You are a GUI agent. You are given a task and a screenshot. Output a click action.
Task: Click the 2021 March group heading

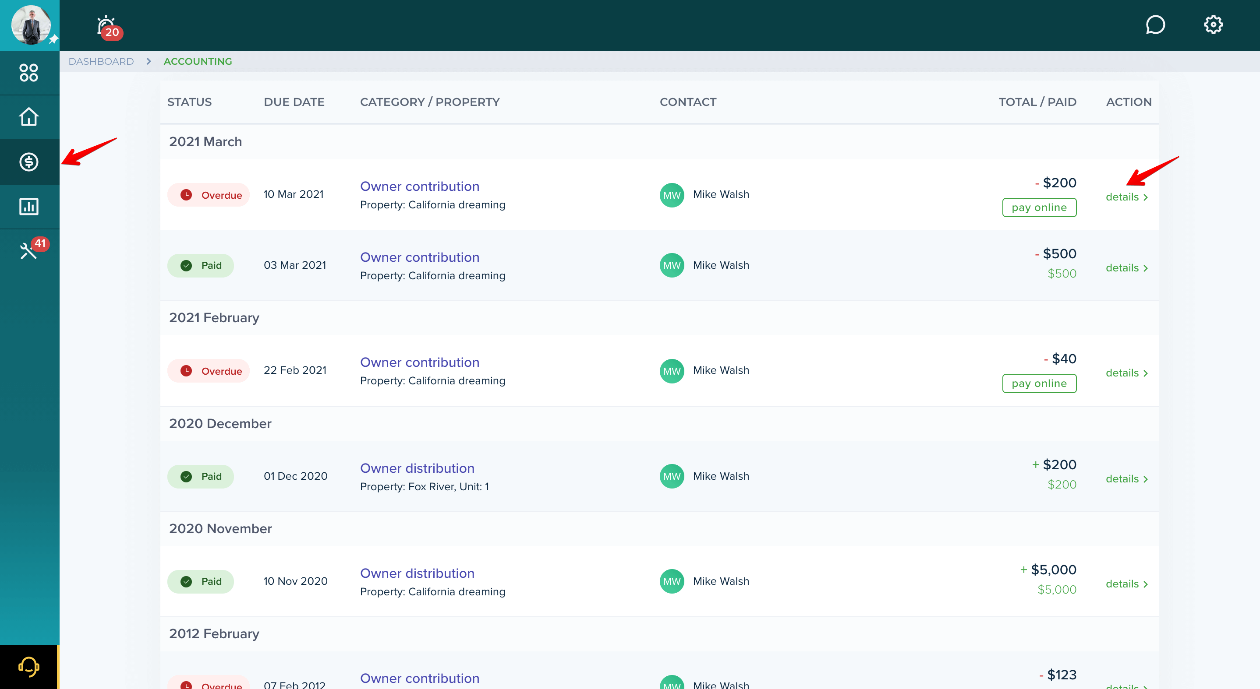tap(205, 142)
